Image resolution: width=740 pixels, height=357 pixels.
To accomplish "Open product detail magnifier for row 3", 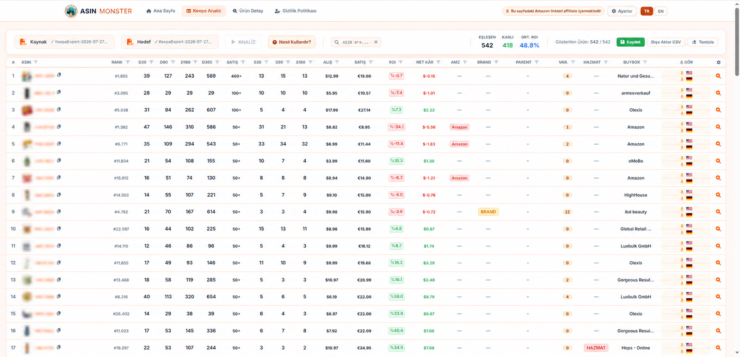I will point(718,110).
